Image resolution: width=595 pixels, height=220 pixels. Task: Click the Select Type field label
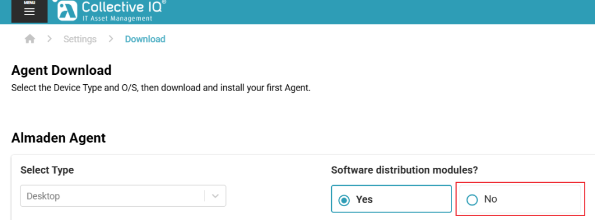point(47,170)
